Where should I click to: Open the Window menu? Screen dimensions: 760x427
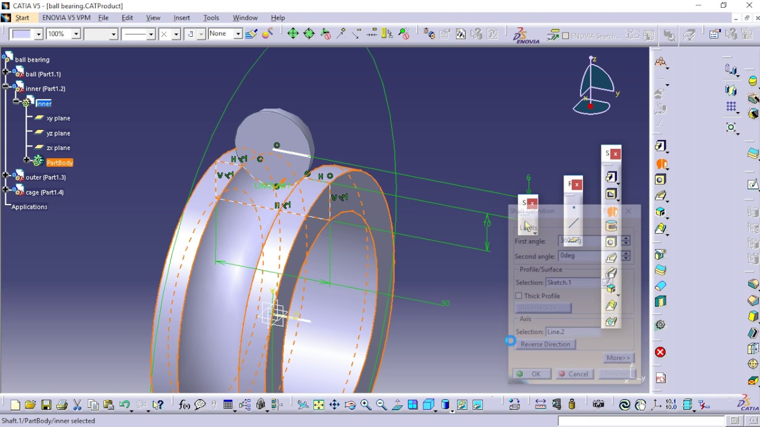(245, 18)
